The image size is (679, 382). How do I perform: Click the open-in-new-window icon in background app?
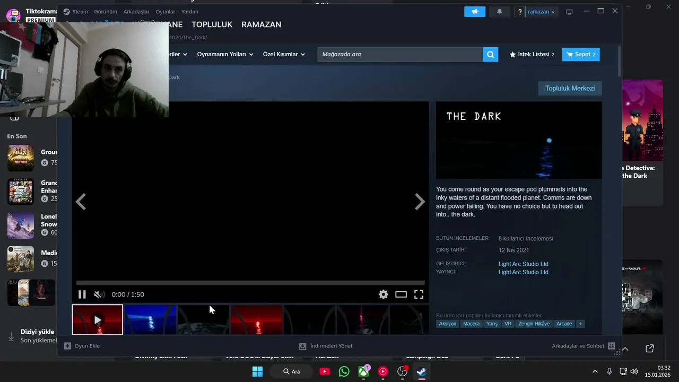click(x=650, y=349)
